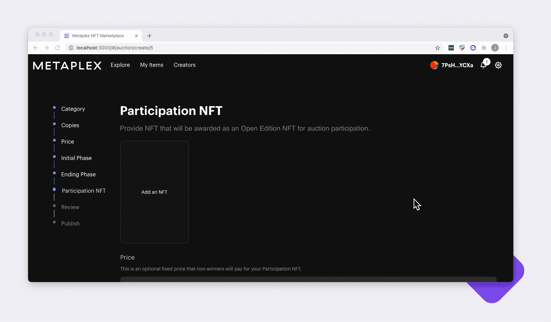This screenshot has height=322, width=551.
Task: Open the Creators navigation item
Action: pos(184,65)
